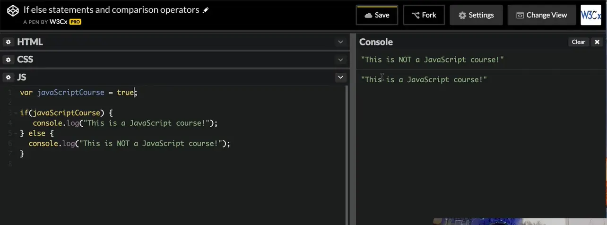Fold the if block on line 3
Screen dimensions: 607x225
point(15,113)
